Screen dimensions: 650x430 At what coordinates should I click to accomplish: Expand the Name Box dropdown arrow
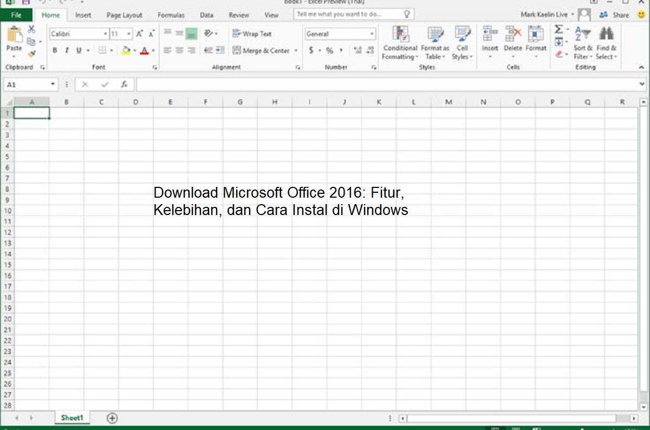click(53, 84)
